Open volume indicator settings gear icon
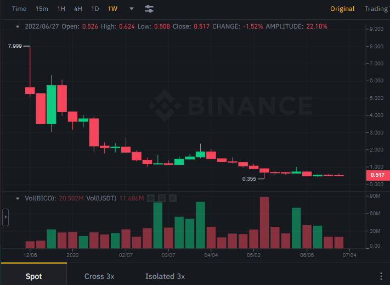The width and height of the screenshot is (390, 285). tap(162, 198)
